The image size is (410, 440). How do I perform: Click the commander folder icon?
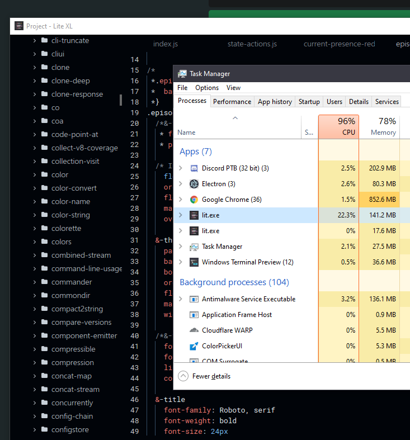[x=44, y=282]
